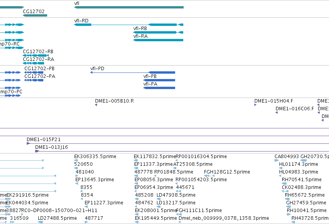
Task: Select the EST labeled 487717
Action: point(86,222)
